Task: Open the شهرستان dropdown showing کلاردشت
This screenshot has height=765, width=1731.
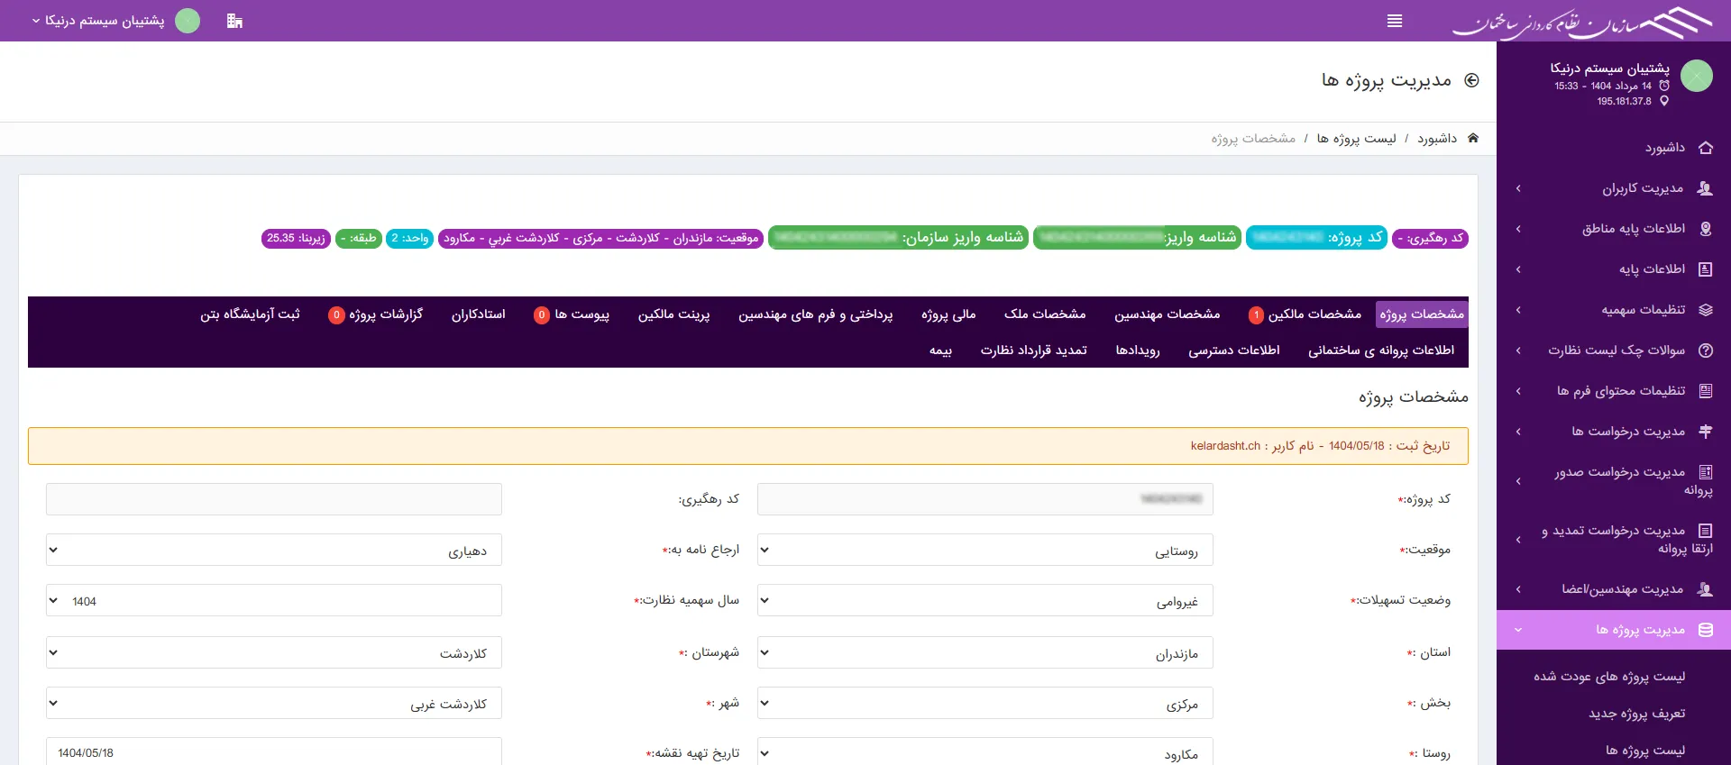Action: pos(273,652)
